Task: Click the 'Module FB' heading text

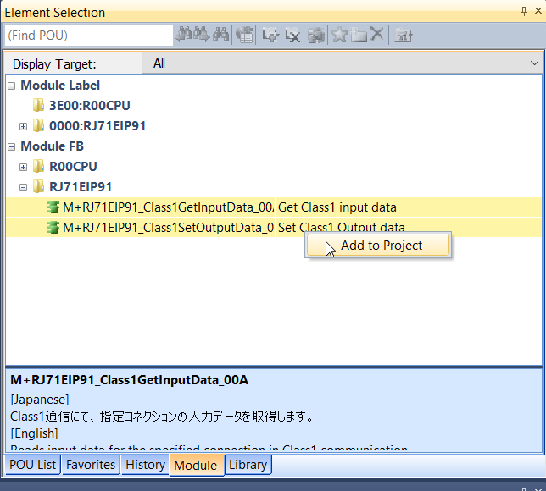Action: click(53, 146)
